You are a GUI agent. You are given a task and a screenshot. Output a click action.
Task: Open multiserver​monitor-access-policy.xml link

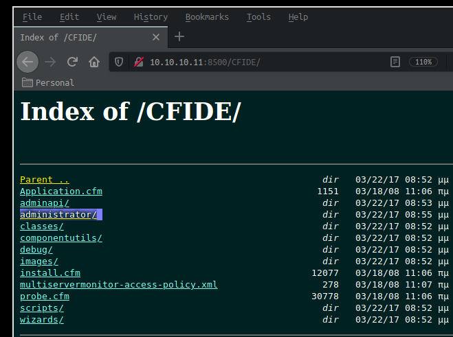[118, 284]
